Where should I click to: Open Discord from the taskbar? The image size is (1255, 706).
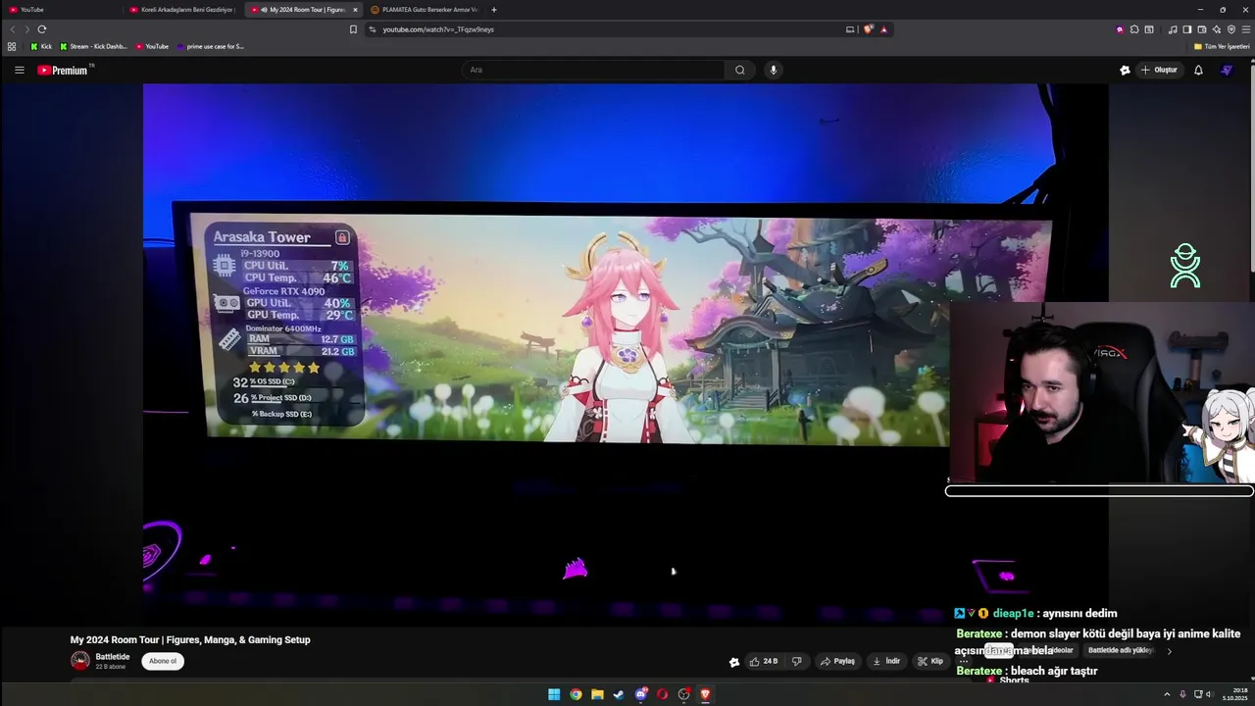coord(641,694)
